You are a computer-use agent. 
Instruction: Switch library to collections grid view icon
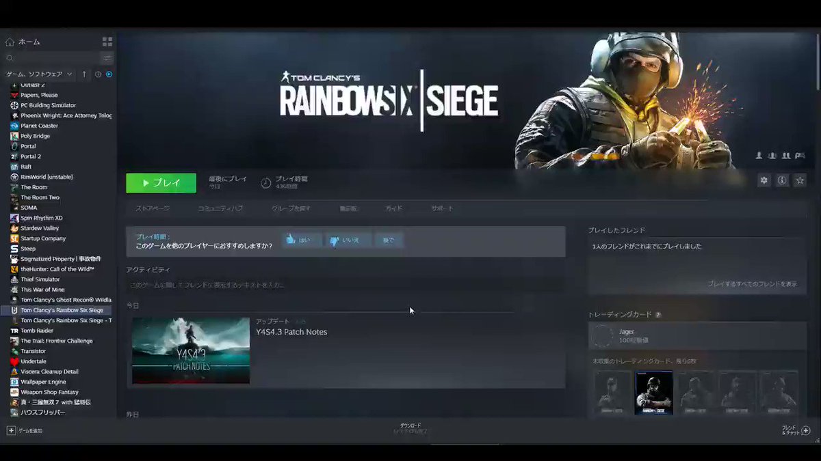(107, 42)
